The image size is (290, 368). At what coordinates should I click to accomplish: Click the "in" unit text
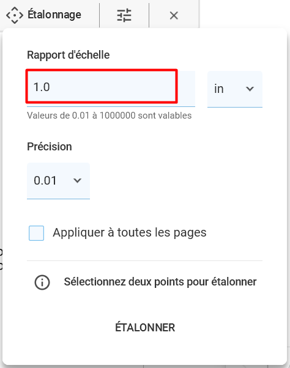click(x=218, y=89)
